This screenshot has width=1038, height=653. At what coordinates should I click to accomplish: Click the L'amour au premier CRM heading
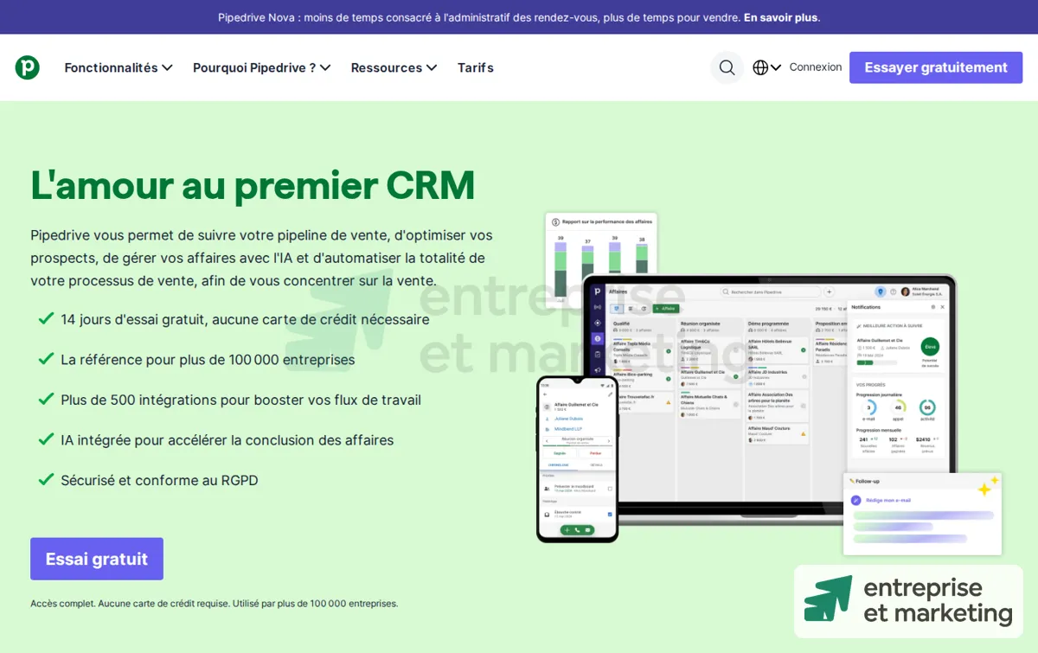click(253, 184)
